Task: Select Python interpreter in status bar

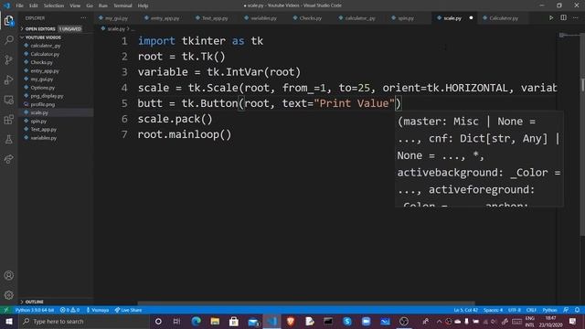Action: tap(35, 310)
